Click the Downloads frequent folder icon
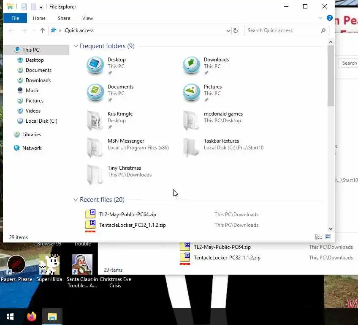 pyautogui.click(x=191, y=65)
